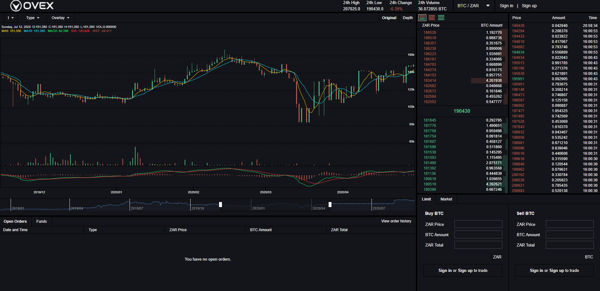Show combined buy and sell order book
The image size is (600, 291).
pyautogui.click(x=422, y=18)
